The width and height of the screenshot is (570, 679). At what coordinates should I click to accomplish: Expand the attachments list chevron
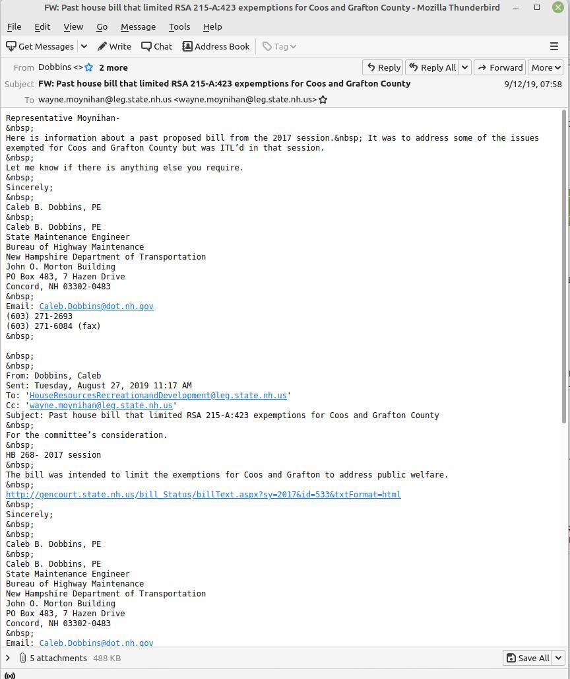(x=8, y=658)
